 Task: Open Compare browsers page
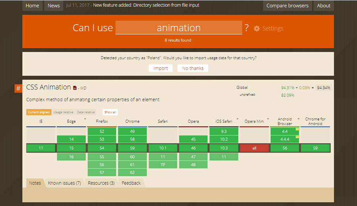(x=287, y=6)
